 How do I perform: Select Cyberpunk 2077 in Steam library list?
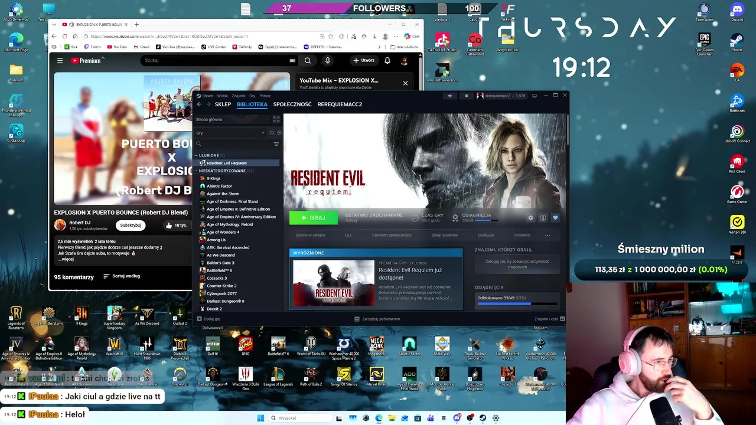(x=221, y=293)
